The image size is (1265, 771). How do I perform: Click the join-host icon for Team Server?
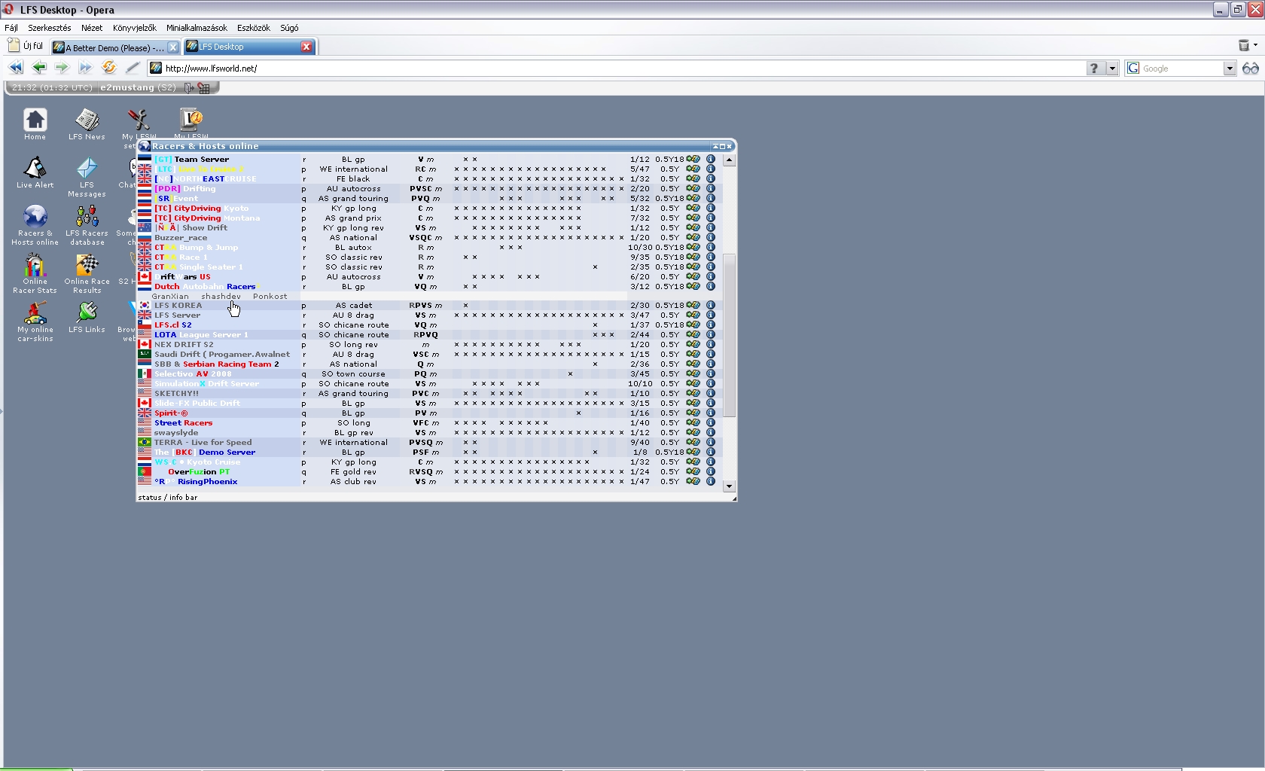tap(693, 160)
